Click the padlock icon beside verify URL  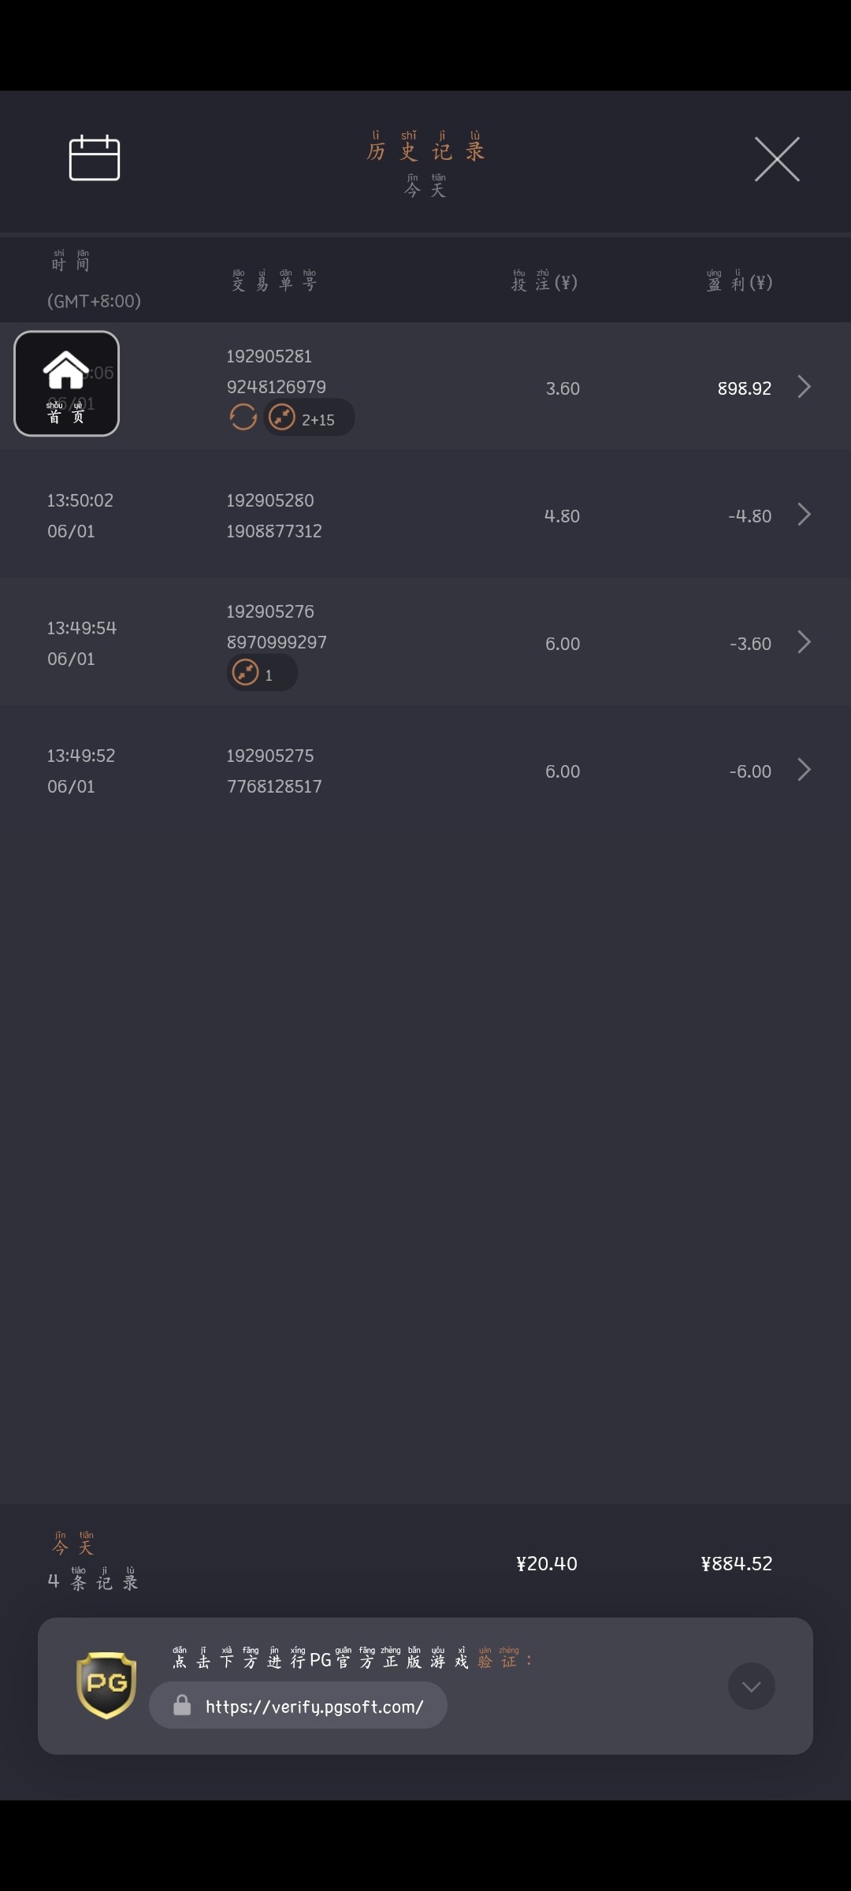pos(182,1706)
